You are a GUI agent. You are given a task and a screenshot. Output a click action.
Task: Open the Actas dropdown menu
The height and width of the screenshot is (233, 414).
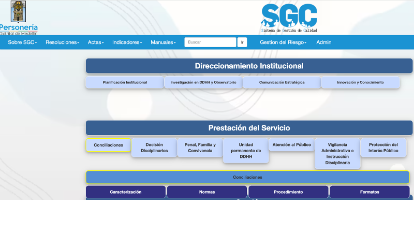(x=96, y=42)
